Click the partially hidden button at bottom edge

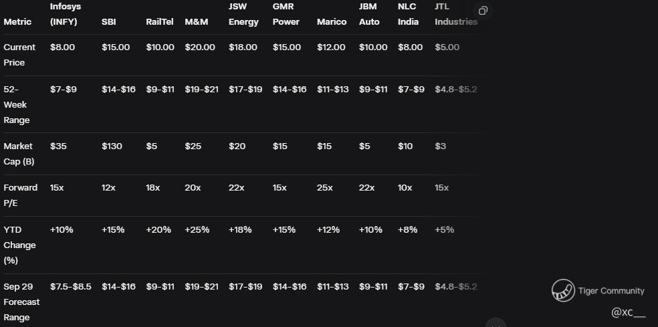pos(496,323)
